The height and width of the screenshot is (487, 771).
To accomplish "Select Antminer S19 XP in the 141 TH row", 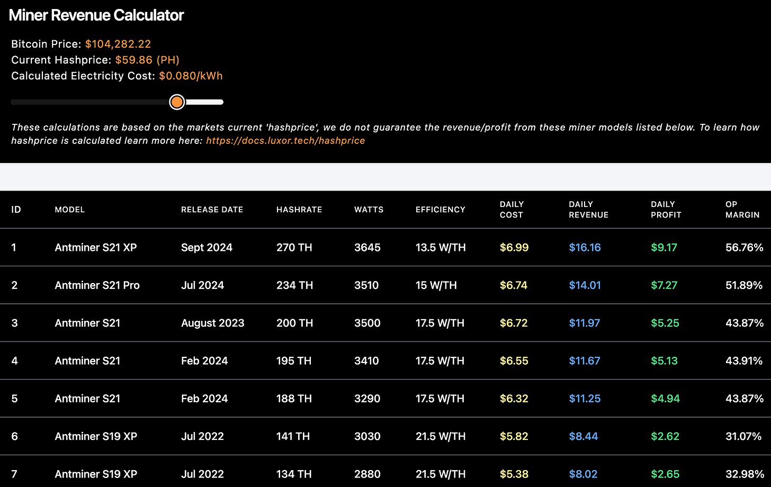I will pyautogui.click(x=96, y=437).
